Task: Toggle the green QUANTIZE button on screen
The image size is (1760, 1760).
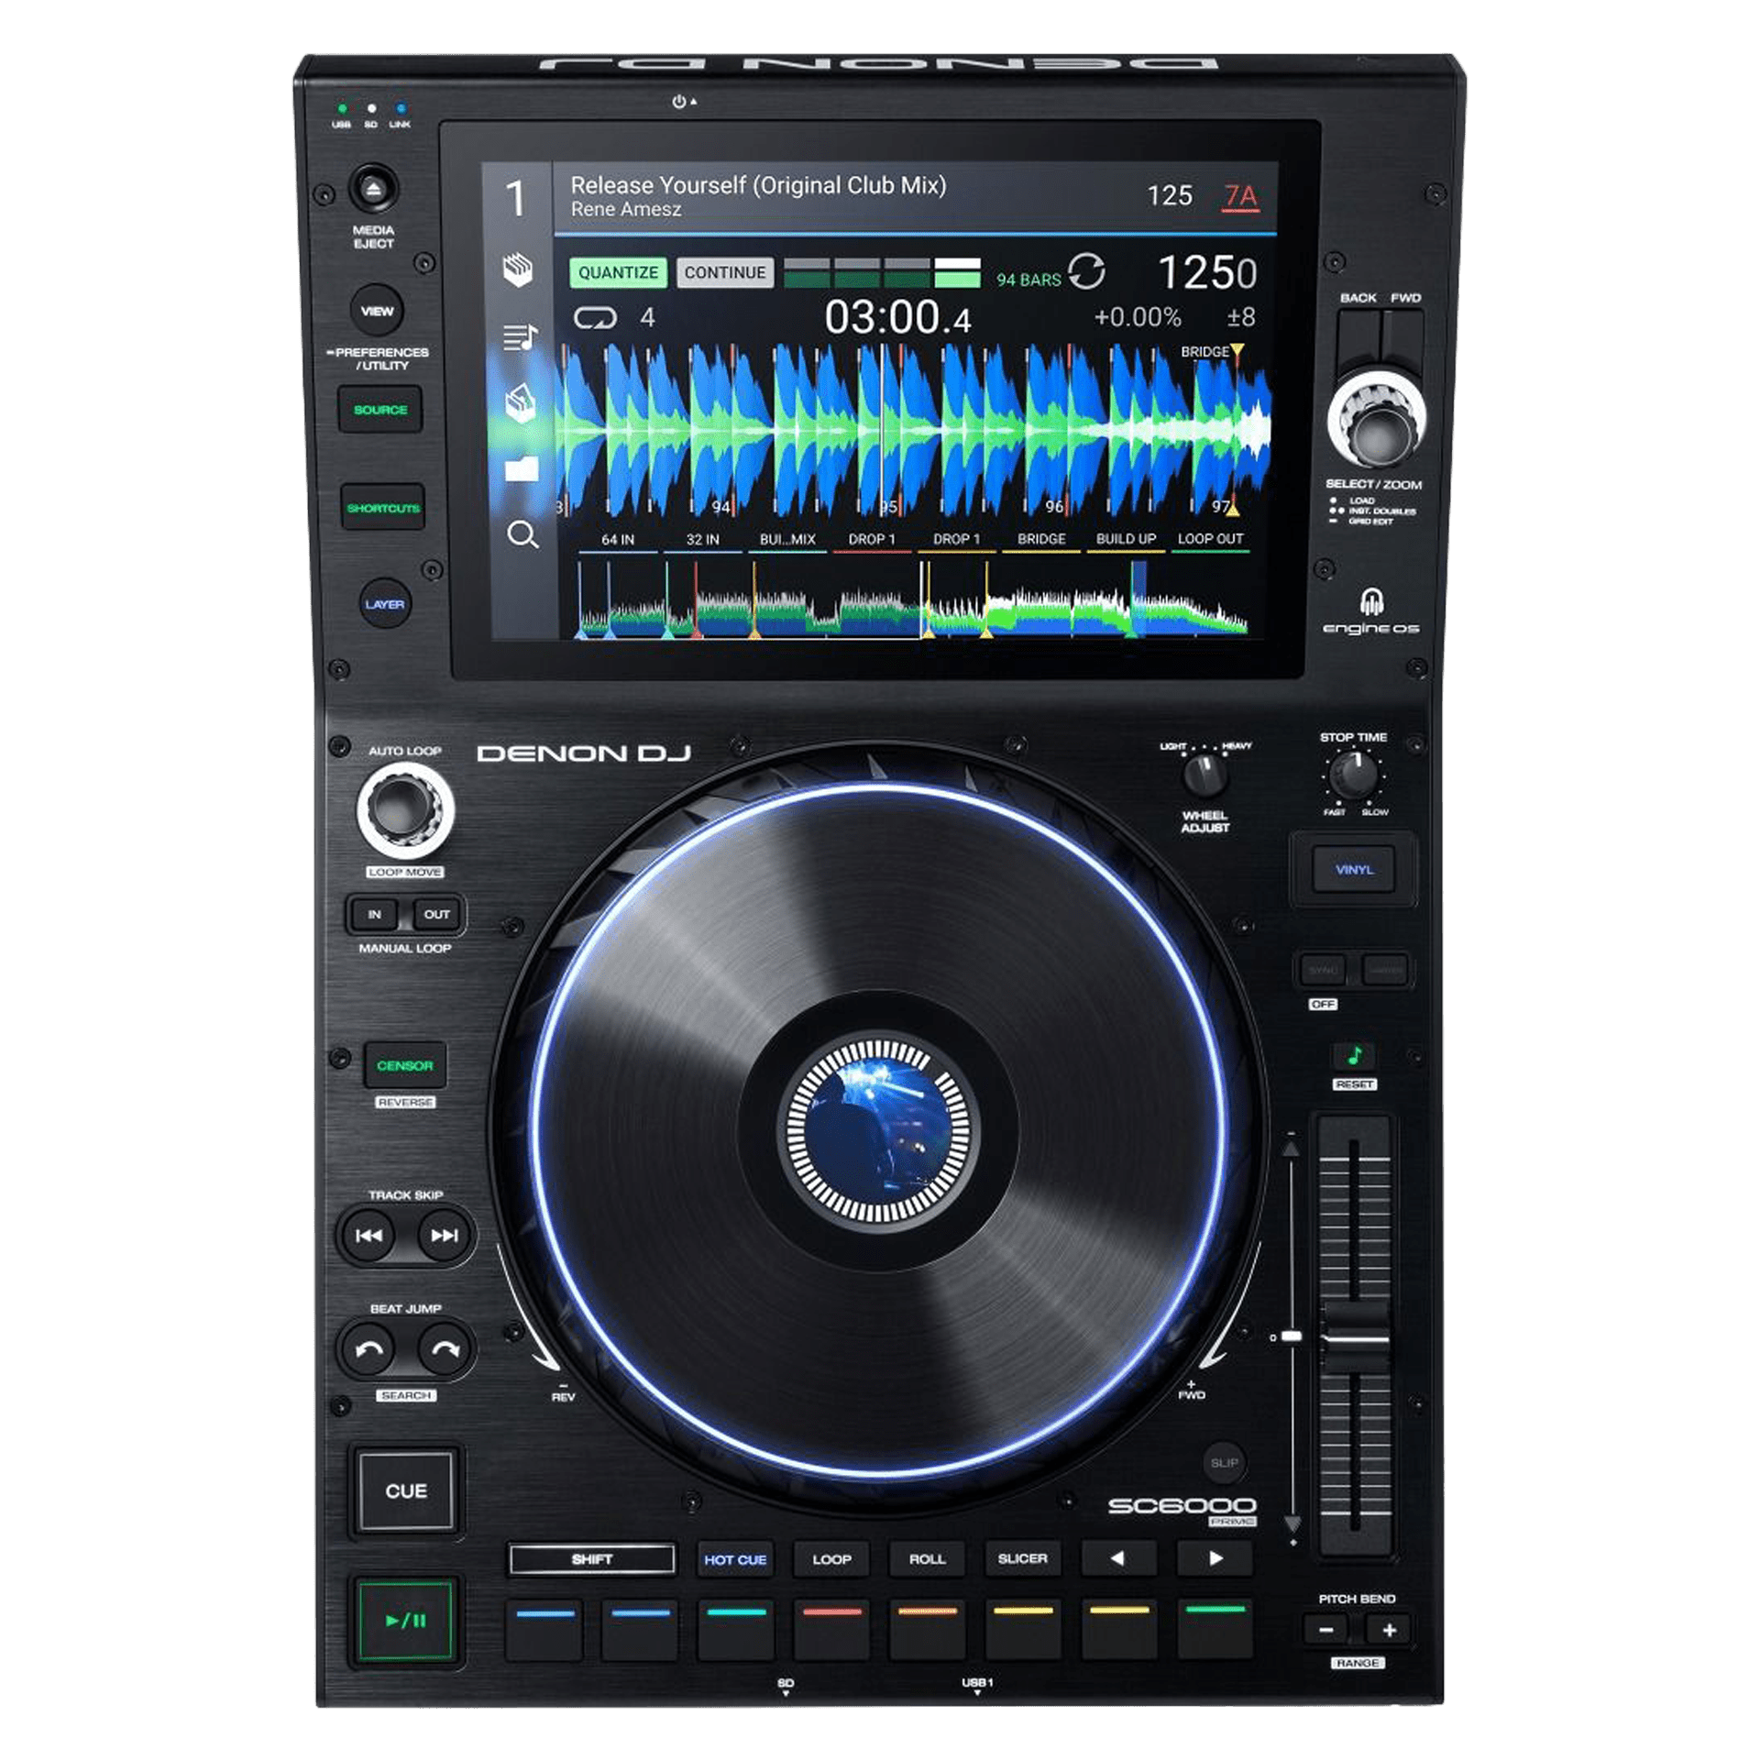Action: 618,272
